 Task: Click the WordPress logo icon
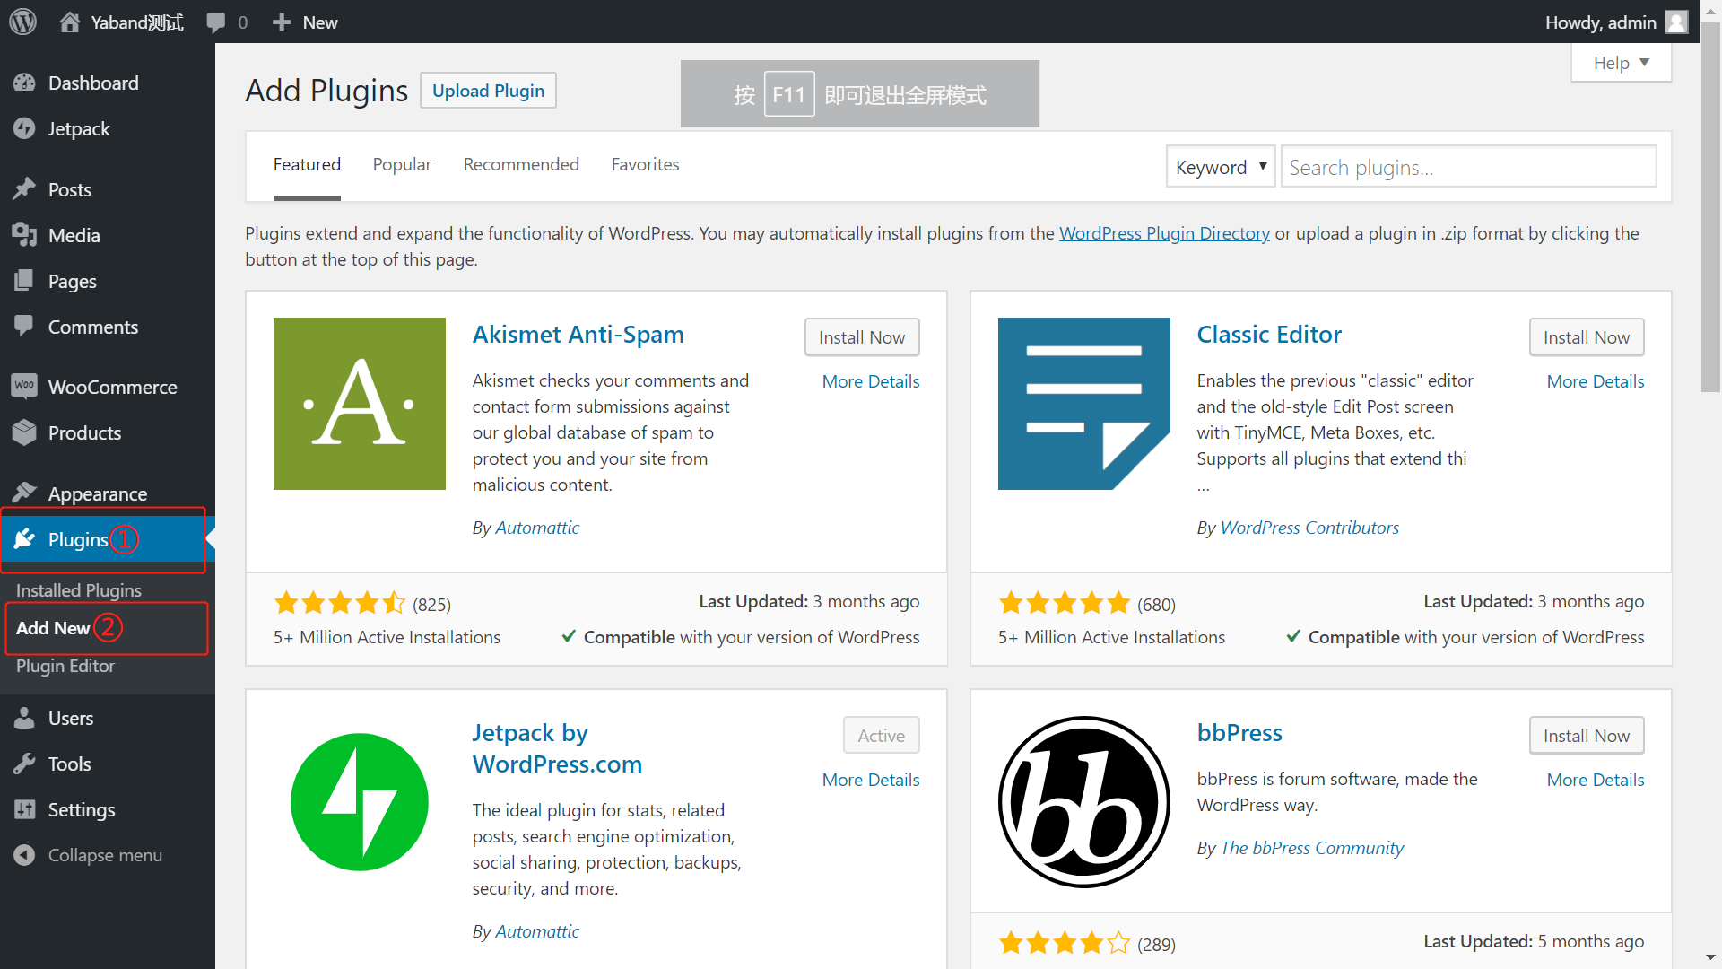[22, 22]
